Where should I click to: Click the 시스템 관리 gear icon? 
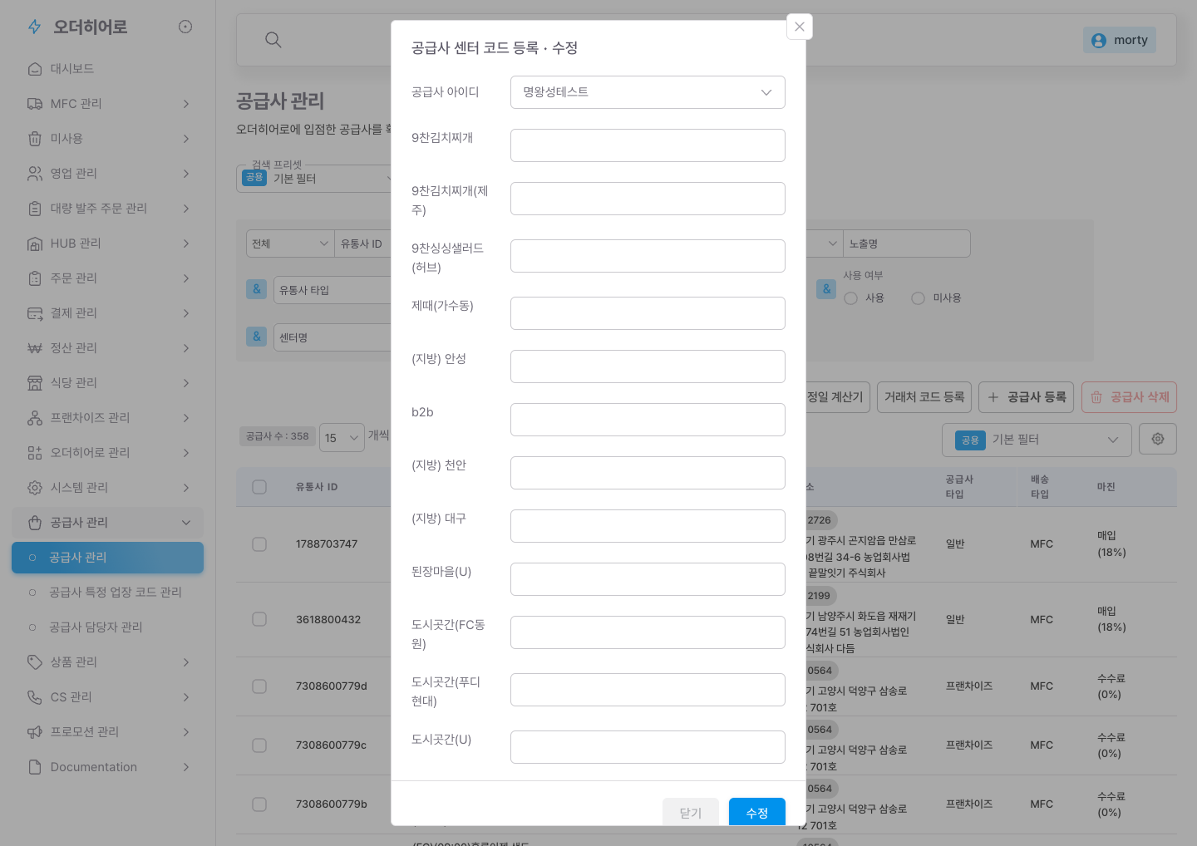point(35,488)
